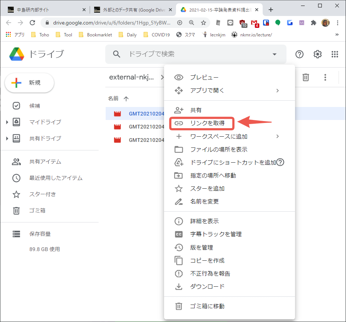Show more bookmarks chevron
The image size is (346, 322).
pyautogui.click(x=337, y=35)
